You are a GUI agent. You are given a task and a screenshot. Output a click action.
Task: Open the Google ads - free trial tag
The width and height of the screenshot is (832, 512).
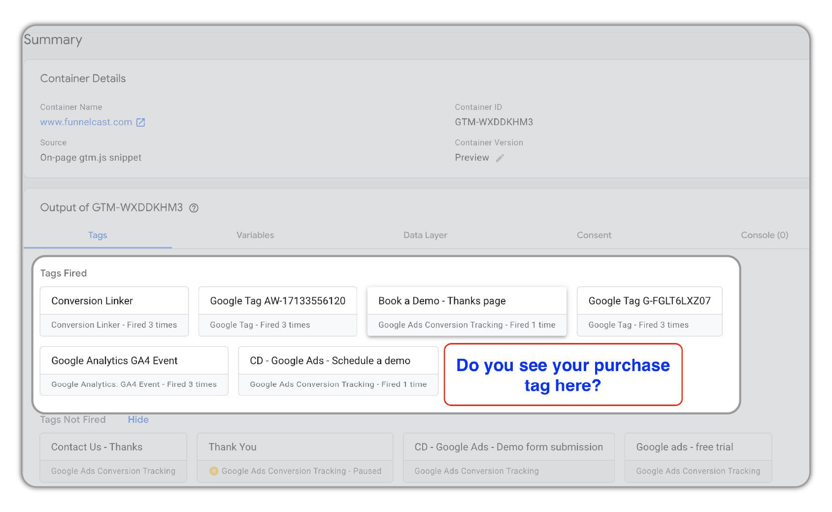pos(698,458)
